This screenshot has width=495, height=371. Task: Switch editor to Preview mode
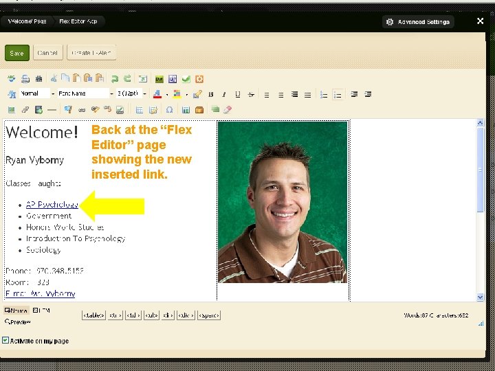point(19,322)
